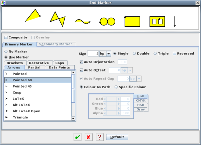
Task: Open the Size unit bp dropdown
Action: pos(105,53)
